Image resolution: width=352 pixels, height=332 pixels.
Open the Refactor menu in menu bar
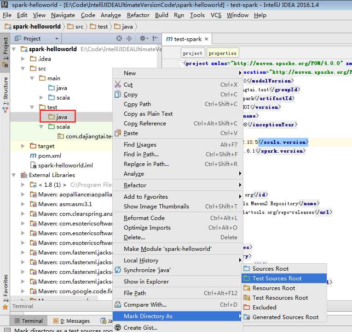[138, 15]
